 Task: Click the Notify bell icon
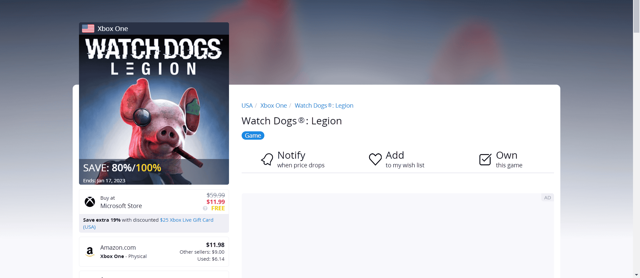point(267,159)
